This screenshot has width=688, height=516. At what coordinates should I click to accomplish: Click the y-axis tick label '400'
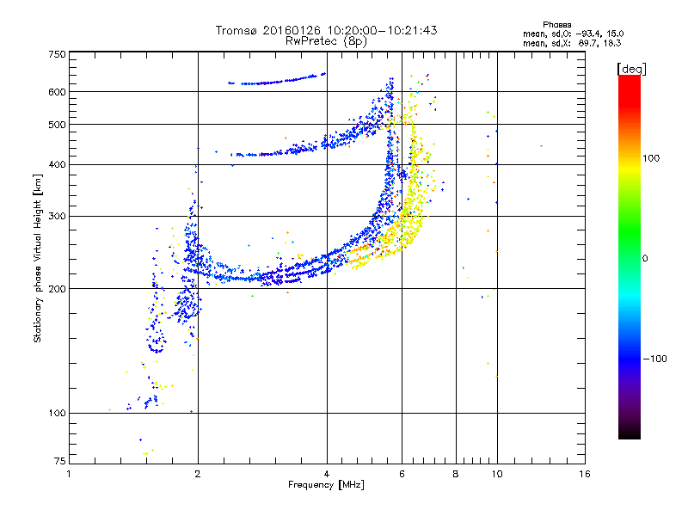[58, 164]
